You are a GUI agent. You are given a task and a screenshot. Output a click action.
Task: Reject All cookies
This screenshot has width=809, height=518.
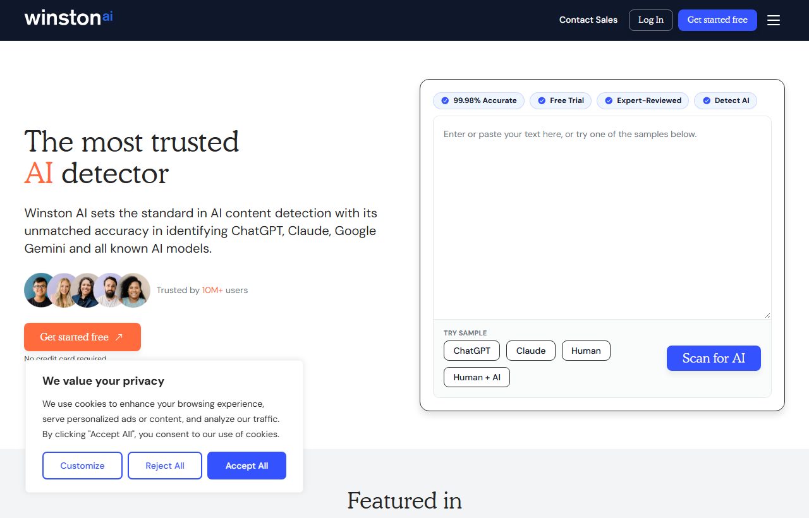165,466
